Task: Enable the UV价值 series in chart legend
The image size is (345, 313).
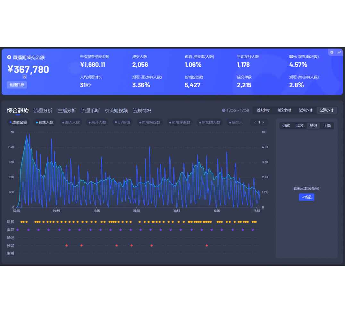Action: 122,122
